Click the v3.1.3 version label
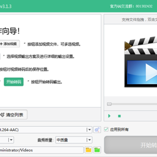This screenshot has height=157, width=157. coord(6,7)
